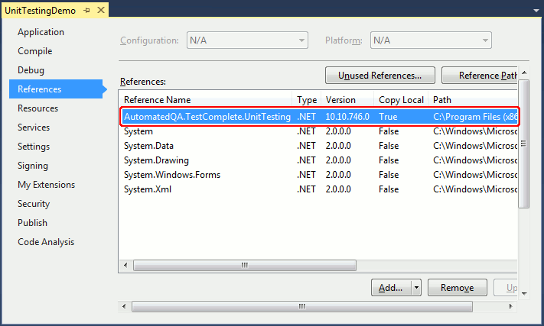
Task: Select the AutomatedQA.TestComplete.UnitTesting reference row
Action: pos(319,117)
